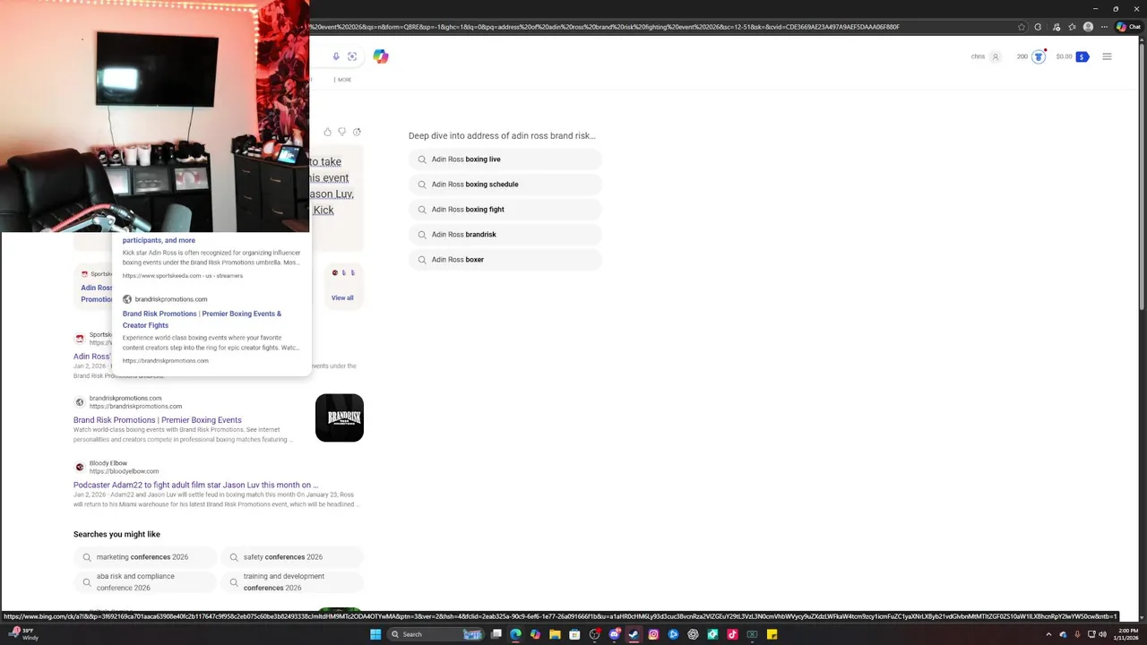Open Bloody Elbow article about Adam22 fight
1147x645 pixels.
pyautogui.click(x=195, y=485)
